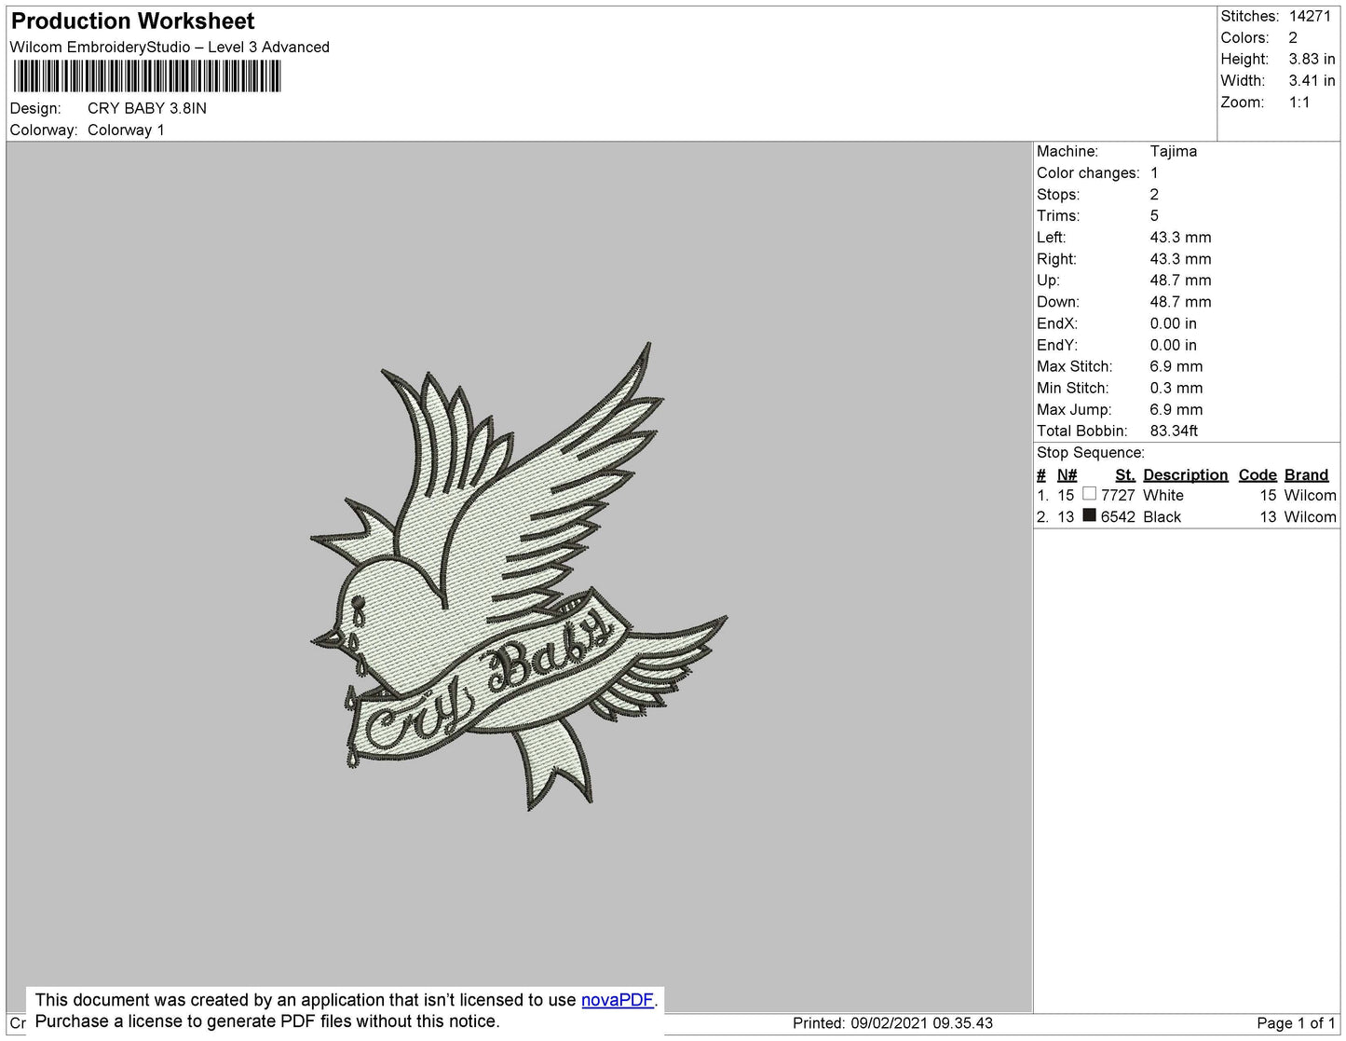Select the 'Black' description in row 2
This screenshot has height=1041, width=1346.
1162,517
